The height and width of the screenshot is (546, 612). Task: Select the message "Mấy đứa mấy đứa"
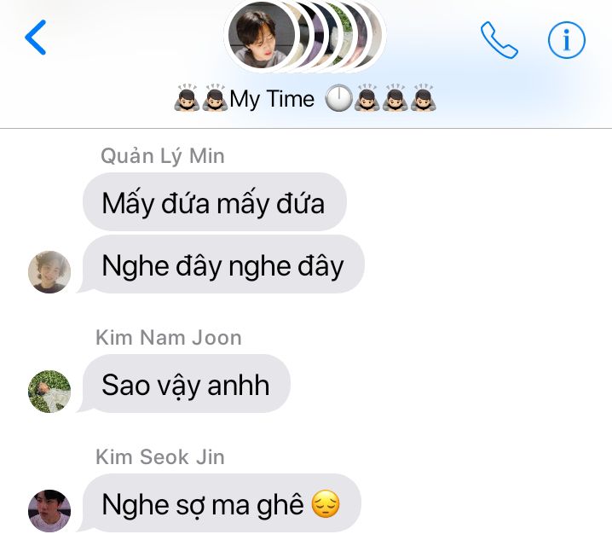215,202
